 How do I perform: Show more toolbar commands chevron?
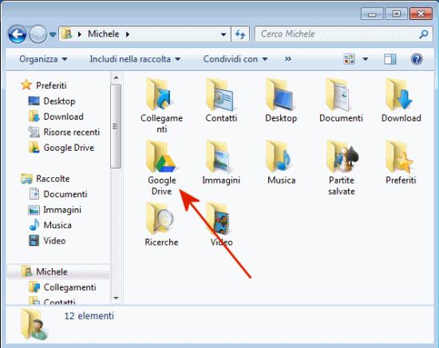(x=288, y=59)
